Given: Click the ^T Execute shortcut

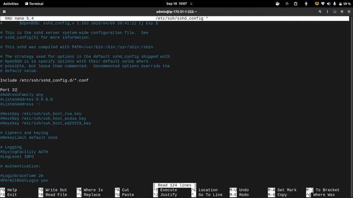Looking at the screenshot, I should click(165, 190).
